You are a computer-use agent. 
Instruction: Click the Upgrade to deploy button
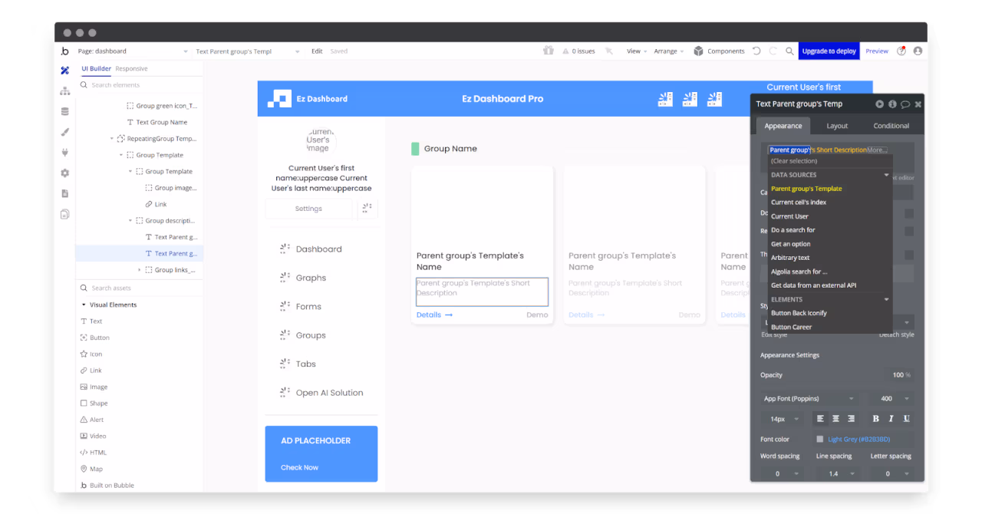click(829, 51)
